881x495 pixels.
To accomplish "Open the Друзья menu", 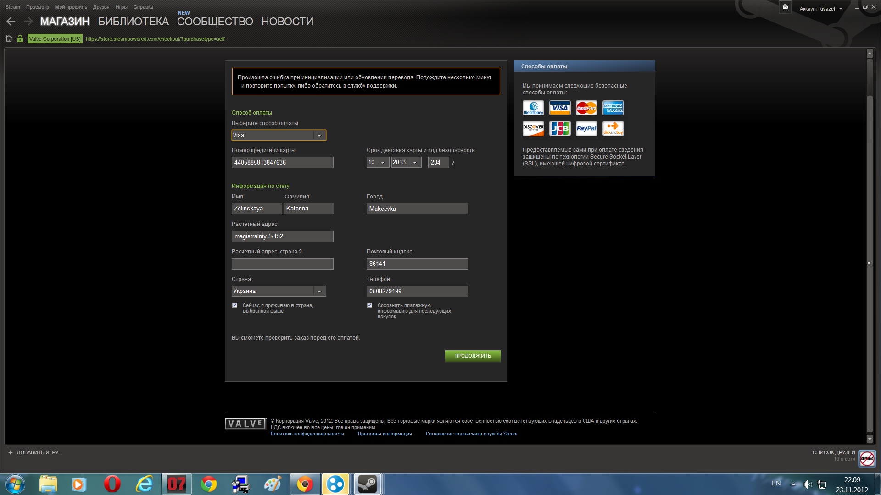I will click(101, 7).
